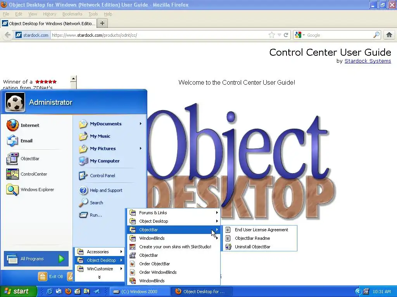
Task: Show more programs with the double chevron
Action: pyautogui.click(x=100, y=277)
